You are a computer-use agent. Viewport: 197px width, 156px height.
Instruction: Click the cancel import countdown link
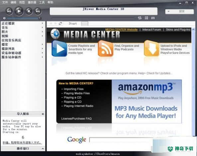pyautogui.click(x=22, y=143)
